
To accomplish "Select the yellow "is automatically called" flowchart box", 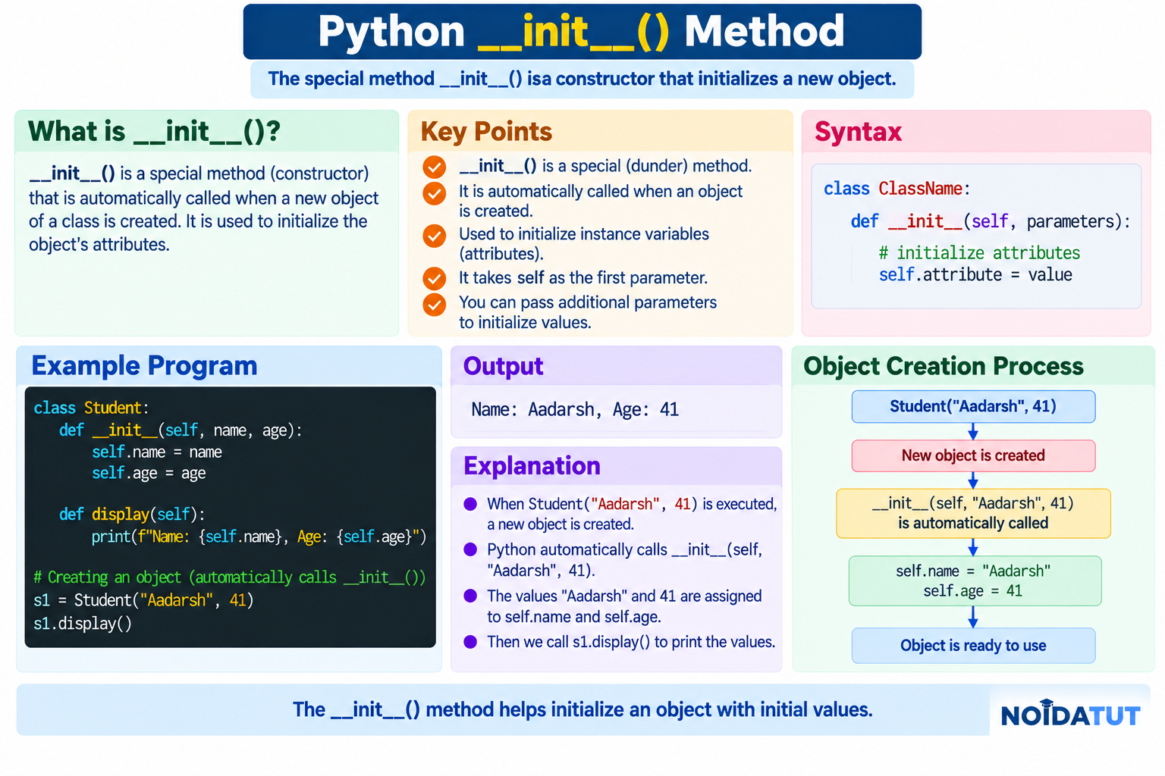I will coord(973,514).
